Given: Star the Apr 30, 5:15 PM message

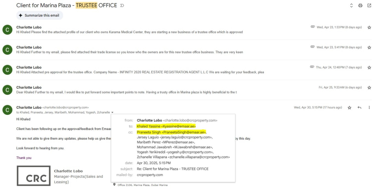Looking at the screenshot, I should (349, 108).
